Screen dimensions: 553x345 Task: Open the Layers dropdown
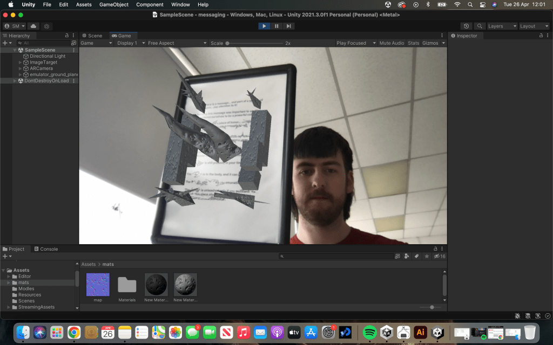point(502,26)
